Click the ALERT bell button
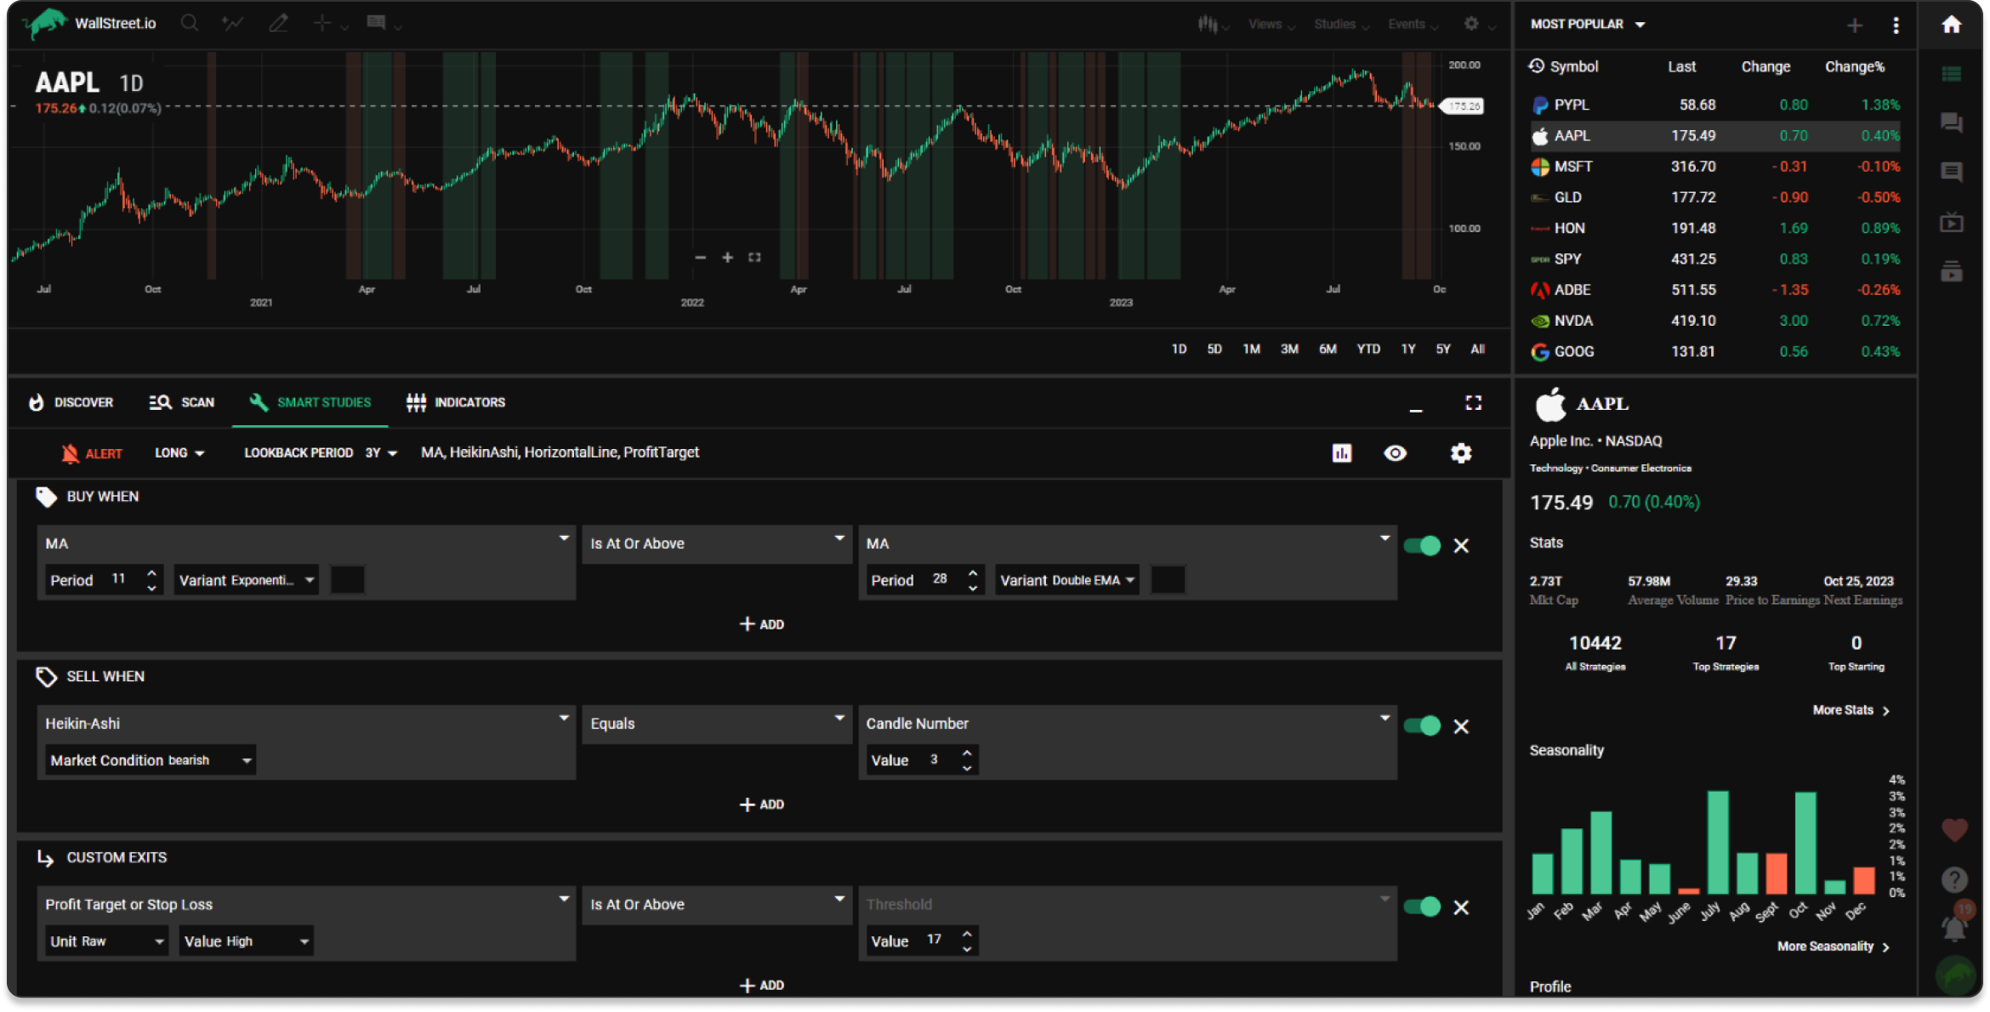The image size is (1990, 1012). click(x=92, y=453)
